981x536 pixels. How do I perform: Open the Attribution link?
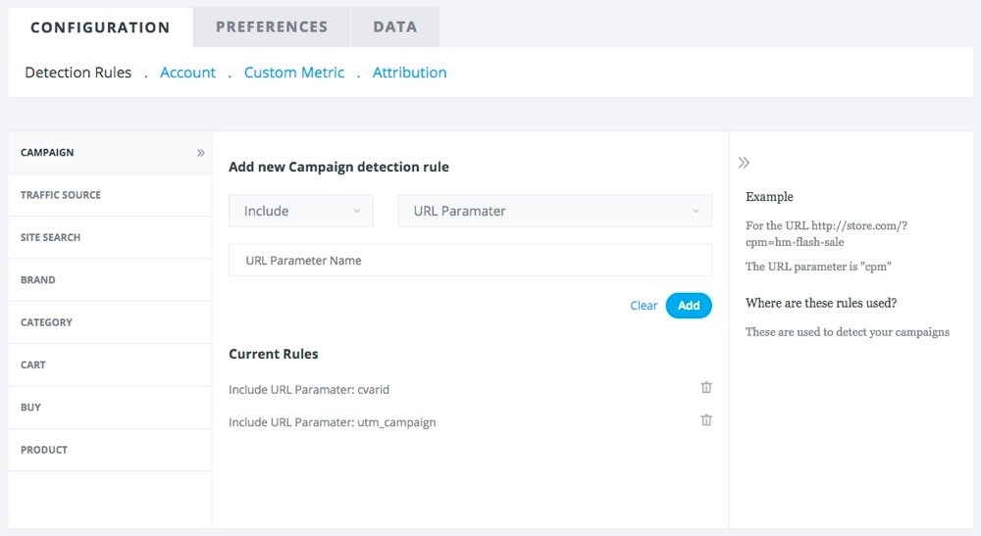tap(410, 73)
